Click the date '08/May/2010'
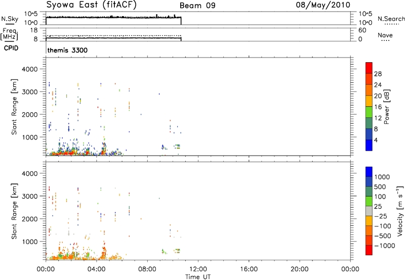This screenshot has height=280, width=405. [x=323, y=5]
